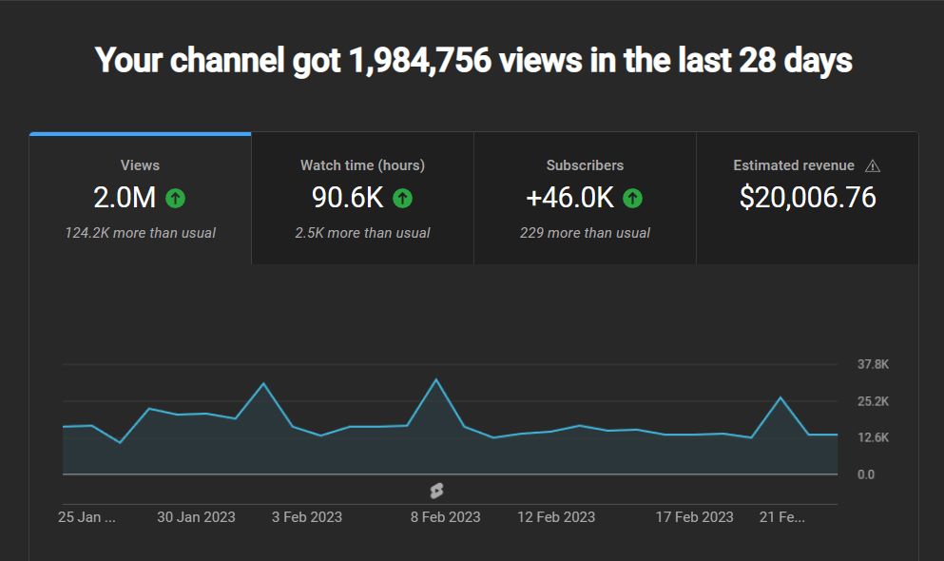
Task: Click the Shorts icon marker below chart
Action: coord(436,491)
